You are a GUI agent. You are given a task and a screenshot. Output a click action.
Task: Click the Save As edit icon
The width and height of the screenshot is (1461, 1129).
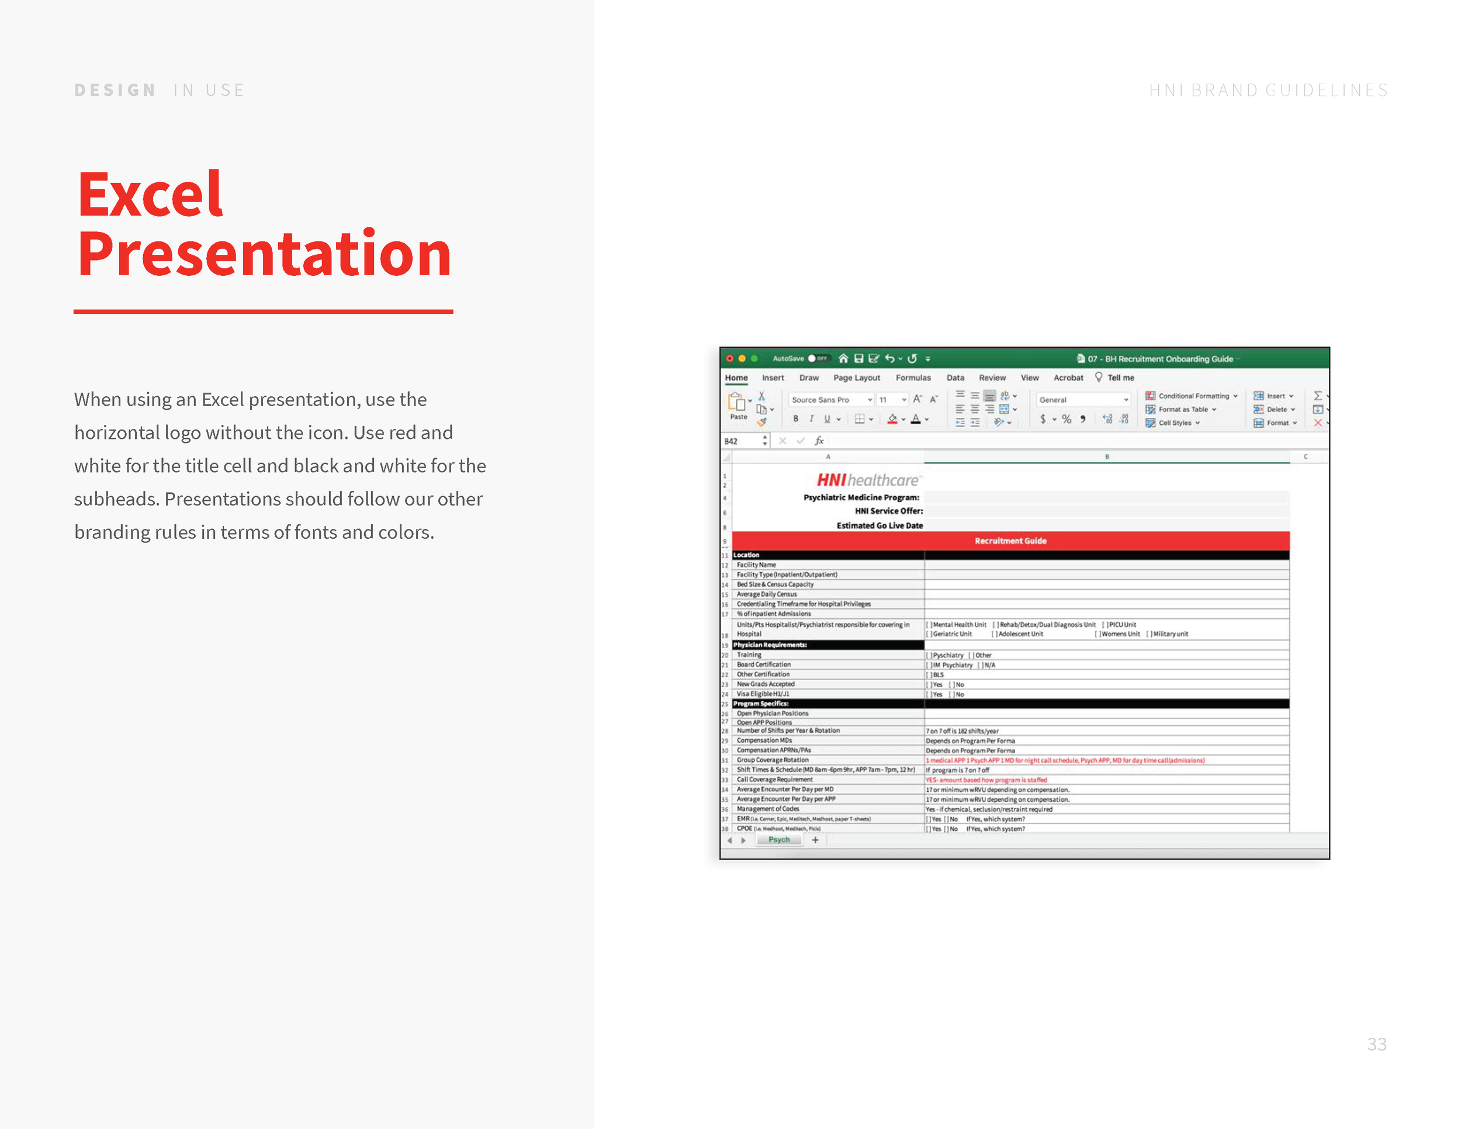(874, 358)
